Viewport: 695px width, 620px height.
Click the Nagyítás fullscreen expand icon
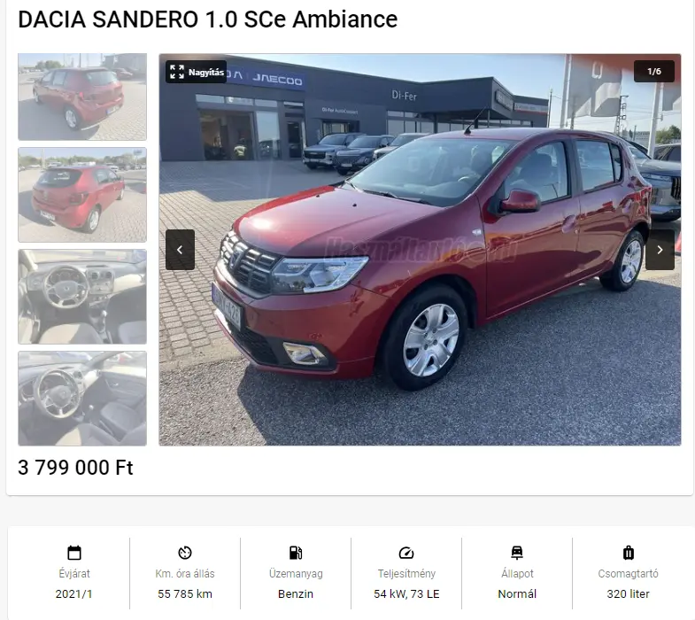point(177,72)
